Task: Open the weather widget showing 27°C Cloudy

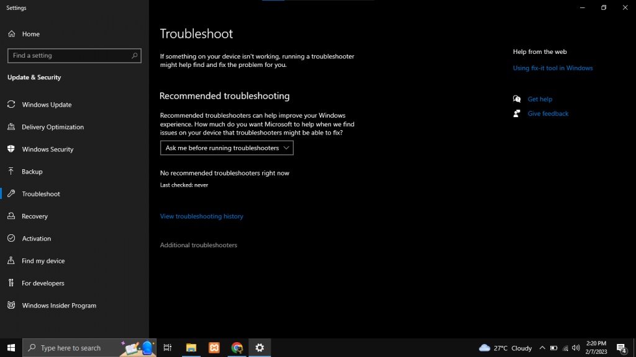Action: pos(506,348)
